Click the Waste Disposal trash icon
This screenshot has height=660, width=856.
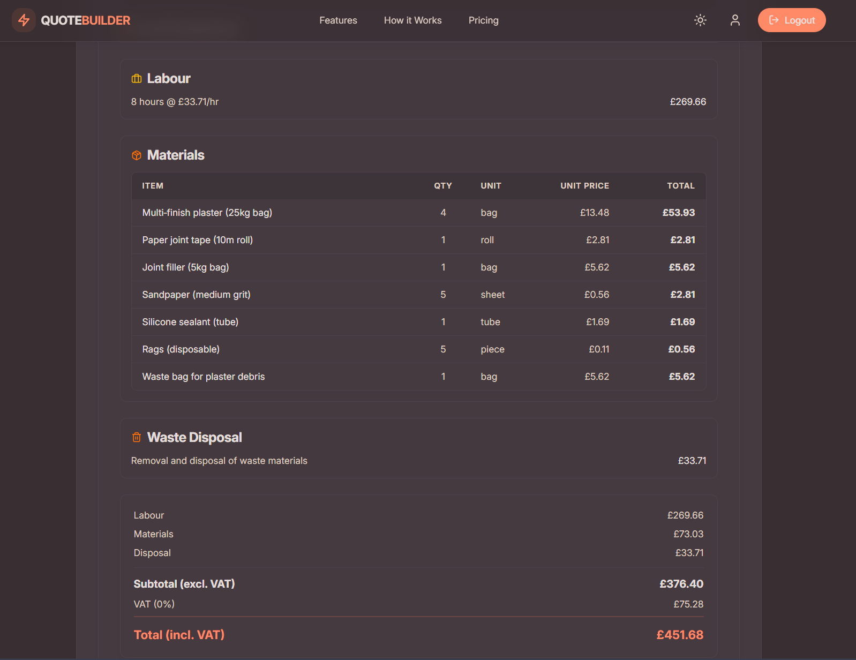[x=137, y=438]
